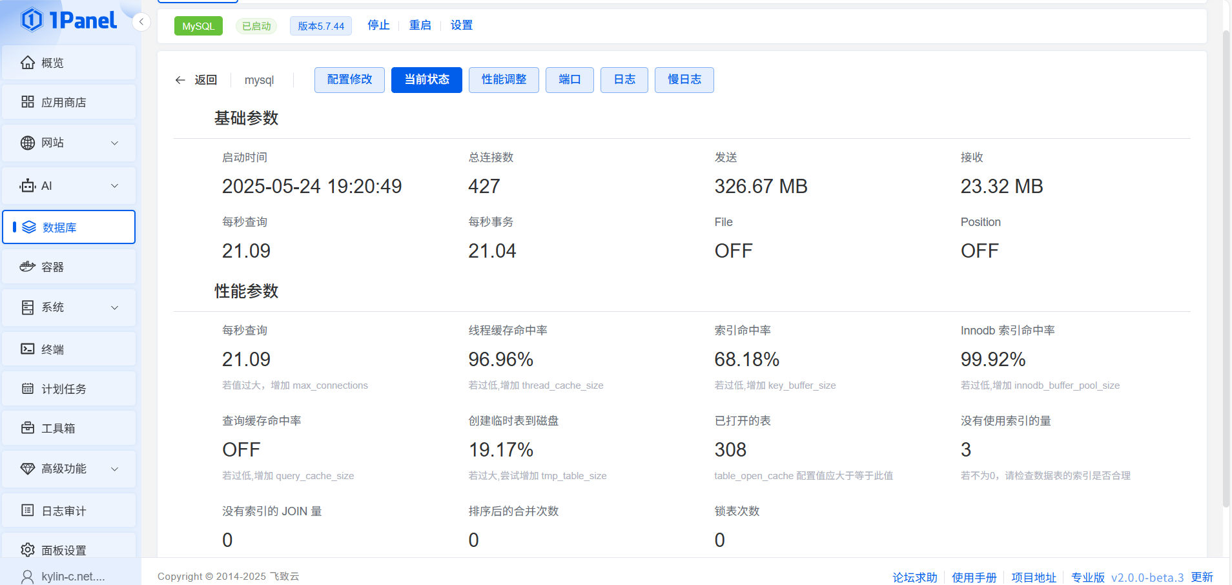The width and height of the screenshot is (1232, 585).
Task: Open the 终端 terminal icon
Action: 28,349
